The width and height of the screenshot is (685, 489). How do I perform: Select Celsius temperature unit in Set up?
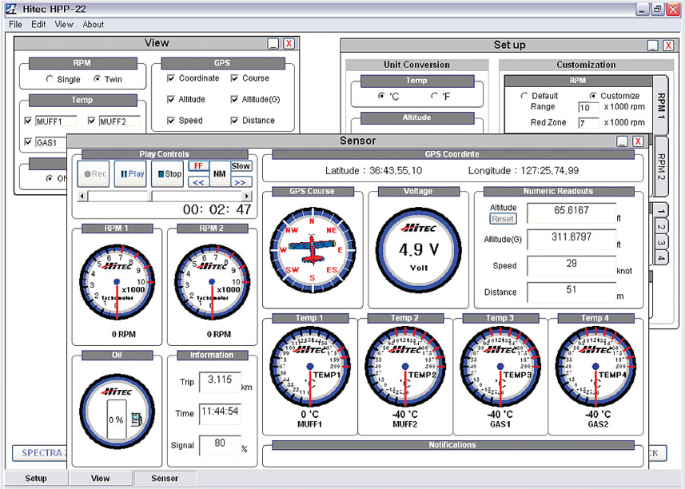point(381,96)
